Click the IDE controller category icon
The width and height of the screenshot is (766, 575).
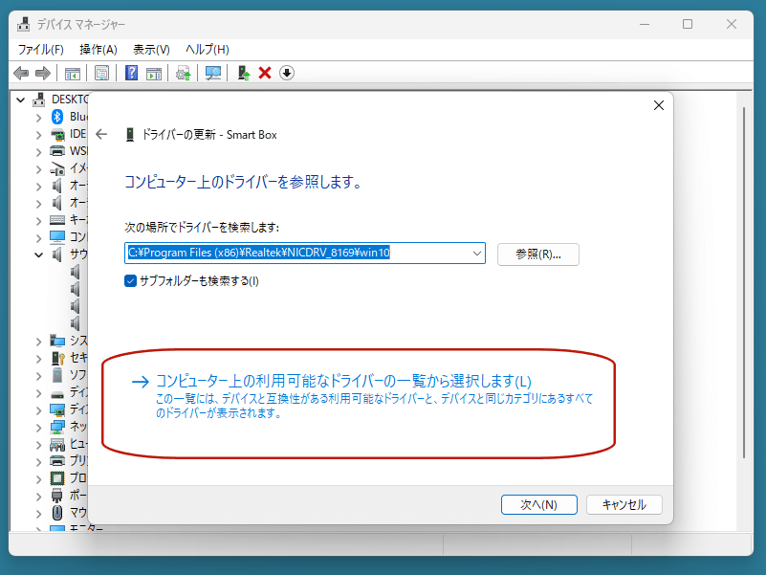[57, 135]
